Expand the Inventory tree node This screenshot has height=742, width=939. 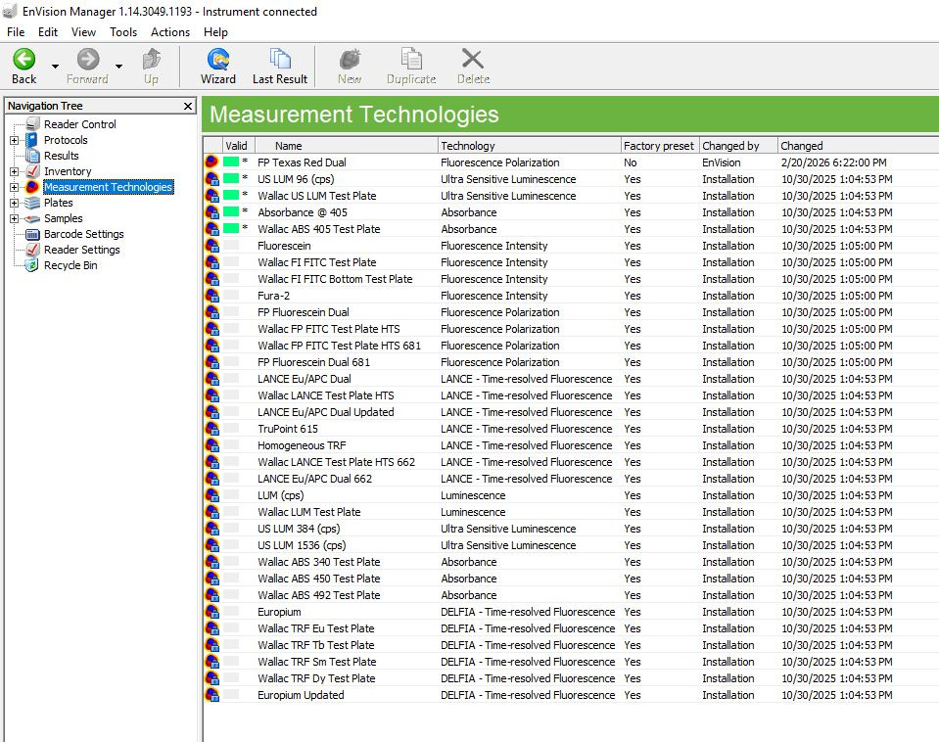click(14, 171)
